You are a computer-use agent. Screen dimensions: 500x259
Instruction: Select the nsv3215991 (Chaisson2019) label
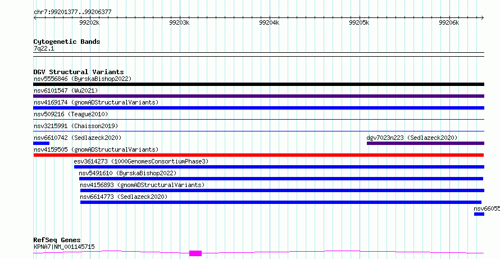point(76,126)
